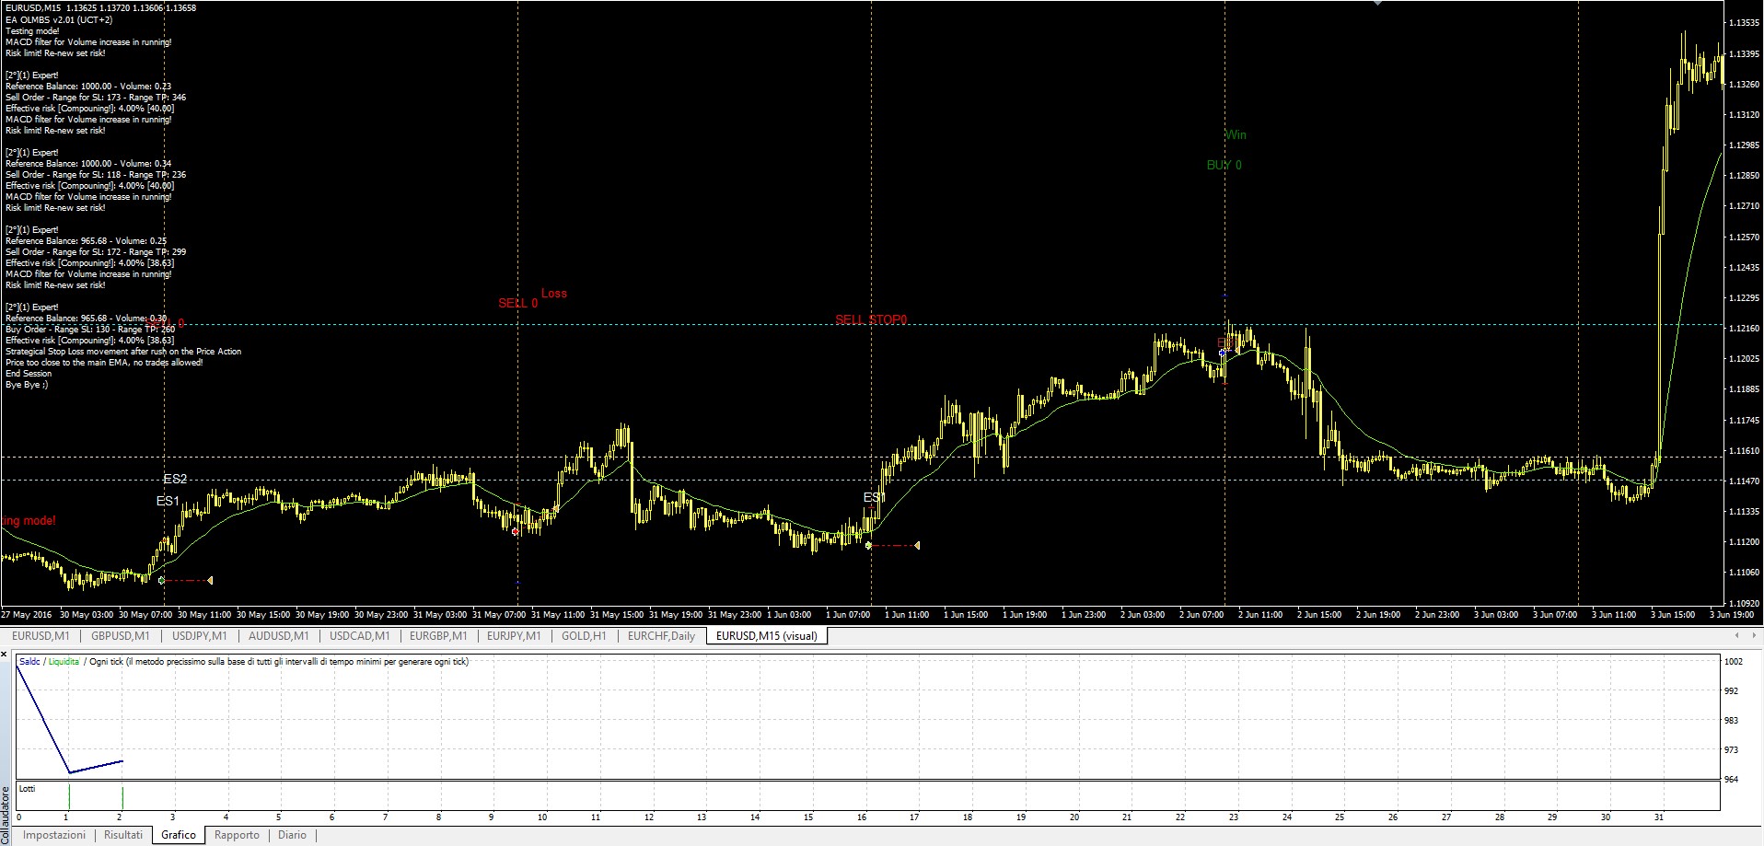Screen dimensions: 1764x846
Task: Click 'Sell Order - Range for SL: 118' line
Action: [96, 175]
